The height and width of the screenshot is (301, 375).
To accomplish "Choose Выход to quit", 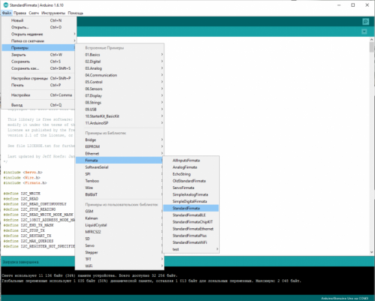I will pyautogui.click(x=38, y=105).
